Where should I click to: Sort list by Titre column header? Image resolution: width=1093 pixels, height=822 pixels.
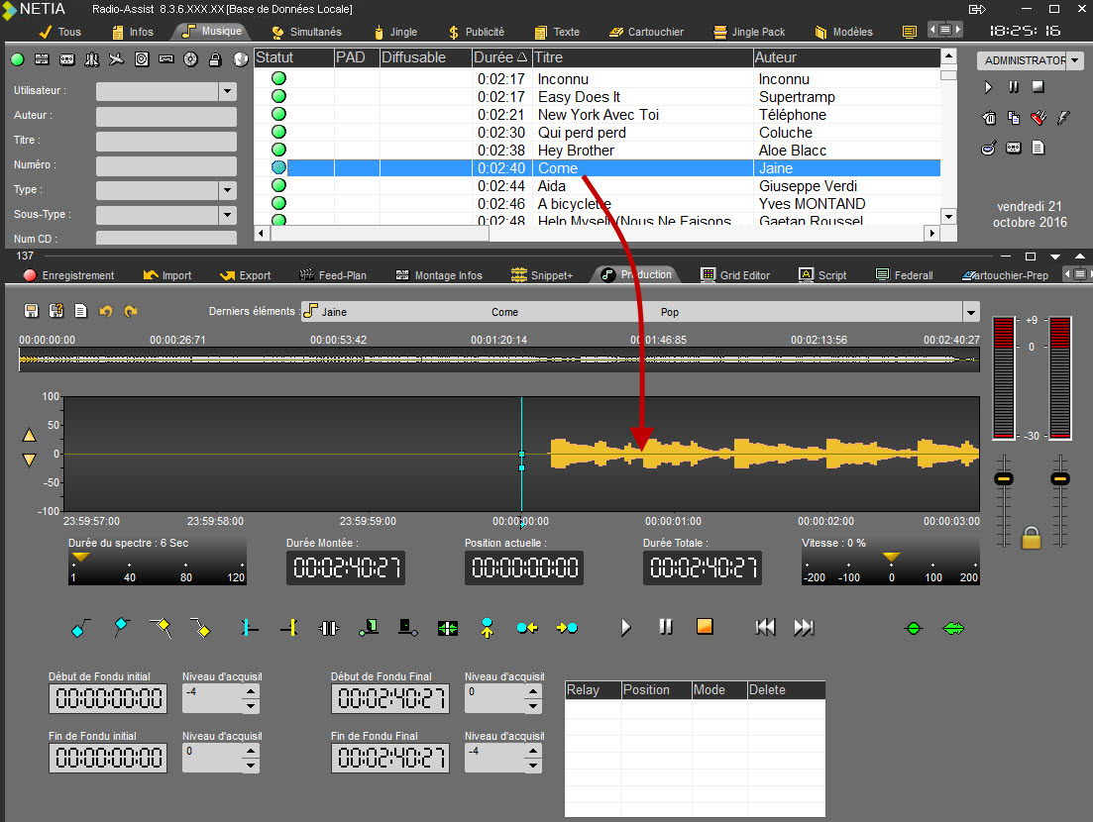pos(642,57)
